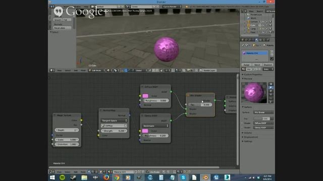Click the 3D viewport editor type icon

[x=52, y=70]
